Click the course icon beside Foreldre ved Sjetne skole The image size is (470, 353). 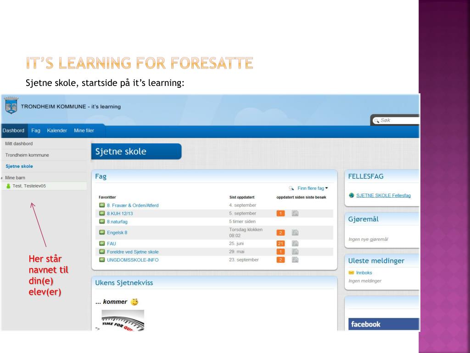tap(102, 251)
